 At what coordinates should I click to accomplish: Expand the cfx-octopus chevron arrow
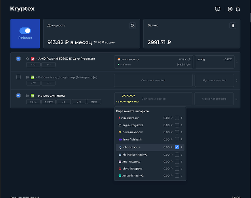click(182, 147)
